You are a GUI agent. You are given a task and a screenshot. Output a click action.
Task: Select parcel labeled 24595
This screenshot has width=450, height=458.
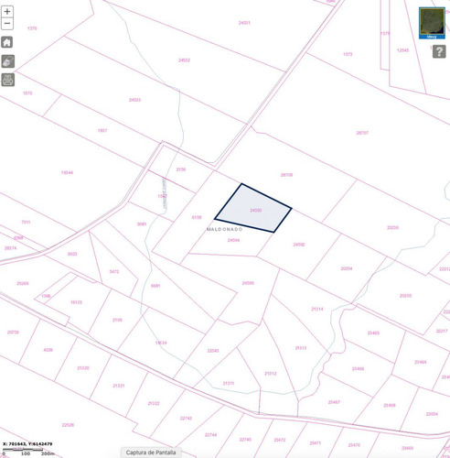click(248, 283)
